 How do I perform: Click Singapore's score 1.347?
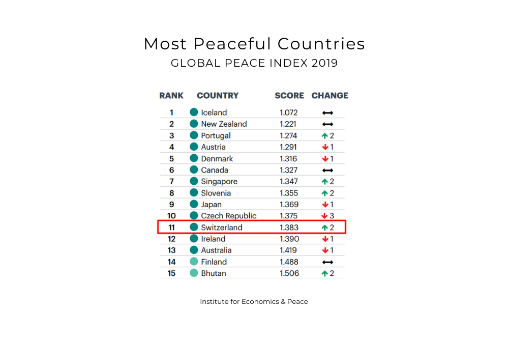tap(289, 182)
